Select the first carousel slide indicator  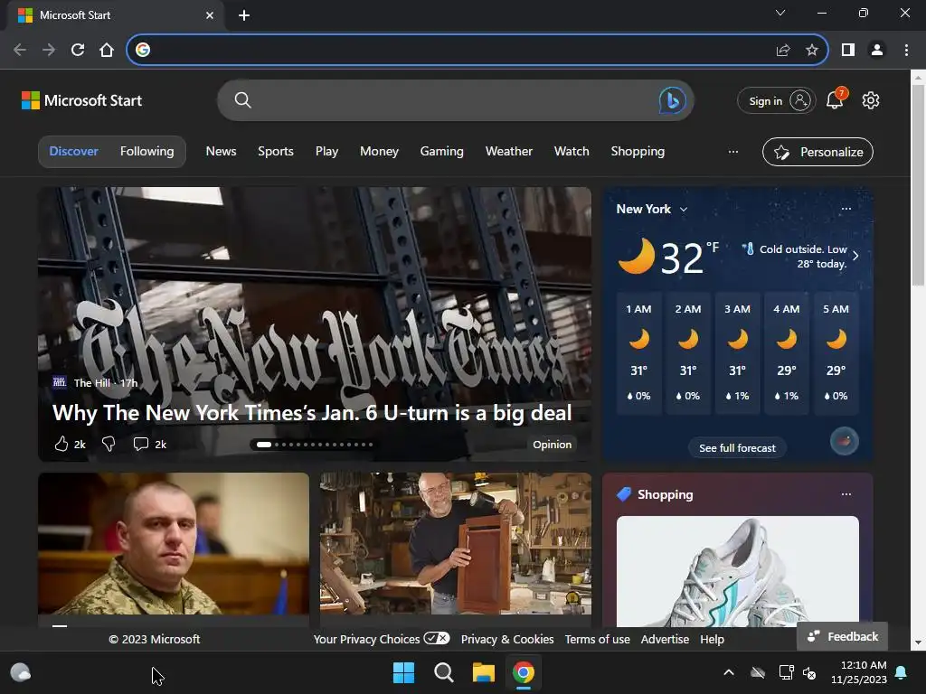pyautogui.click(x=264, y=445)
